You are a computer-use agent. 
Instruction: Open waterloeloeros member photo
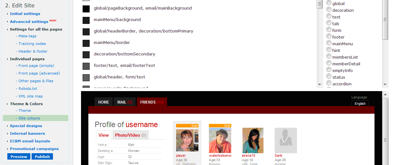[x=220, y=140]
